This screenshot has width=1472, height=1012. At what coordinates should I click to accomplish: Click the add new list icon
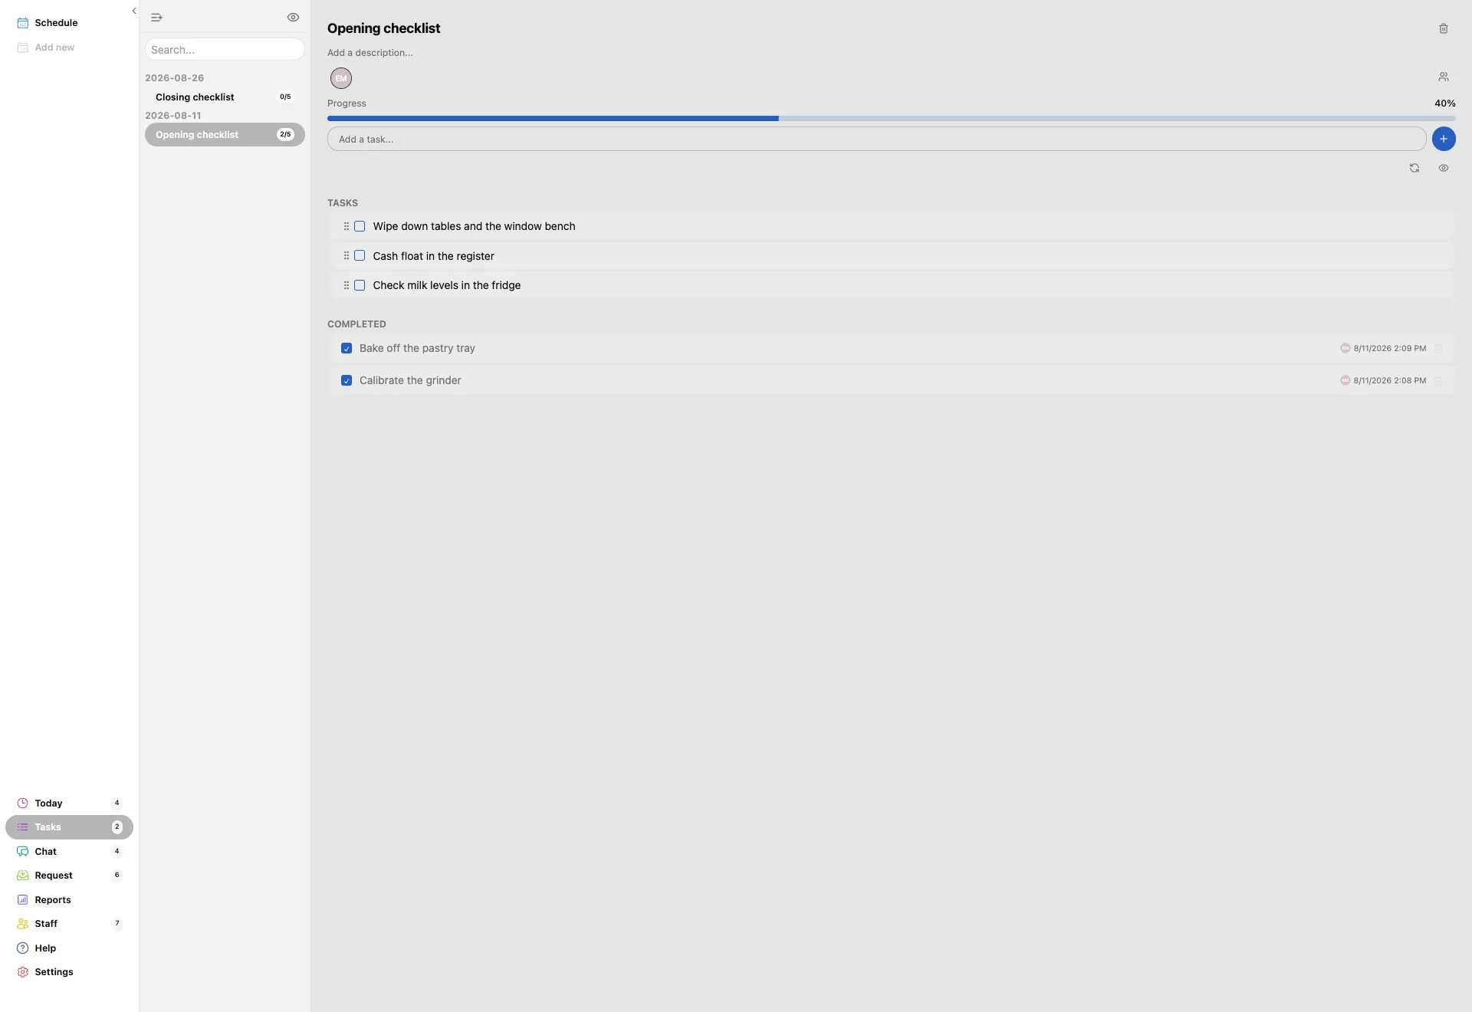(x=157, y=17)
